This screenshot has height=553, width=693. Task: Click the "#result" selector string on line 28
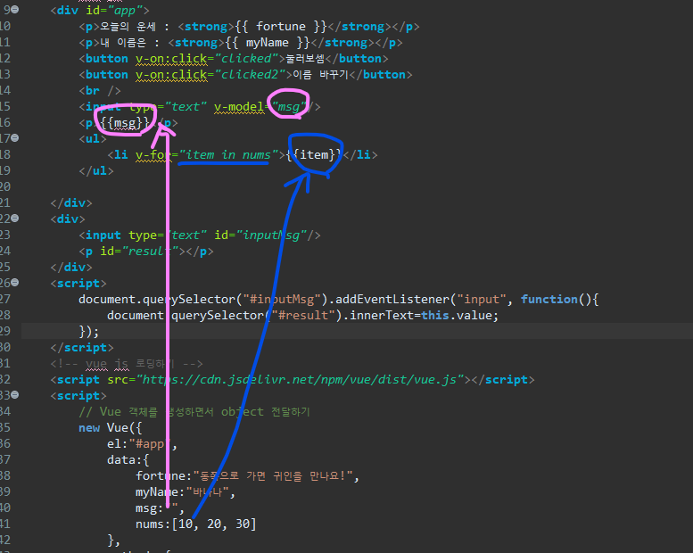[x=303, y=315]
